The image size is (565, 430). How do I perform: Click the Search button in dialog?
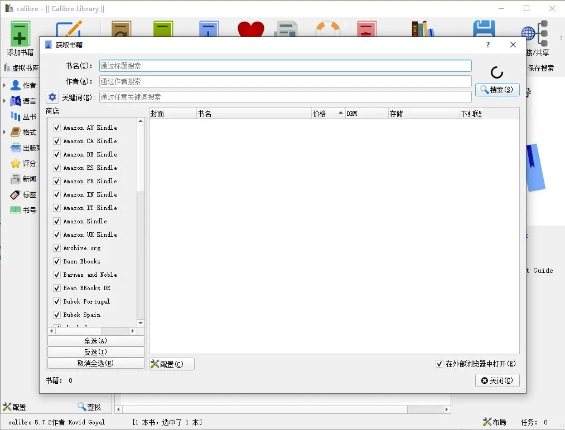click(498, 90)
